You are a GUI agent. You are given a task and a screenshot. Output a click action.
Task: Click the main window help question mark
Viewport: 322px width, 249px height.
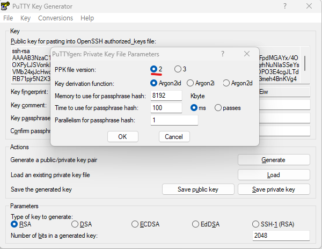pyautogui.click(x=285, y=6)
